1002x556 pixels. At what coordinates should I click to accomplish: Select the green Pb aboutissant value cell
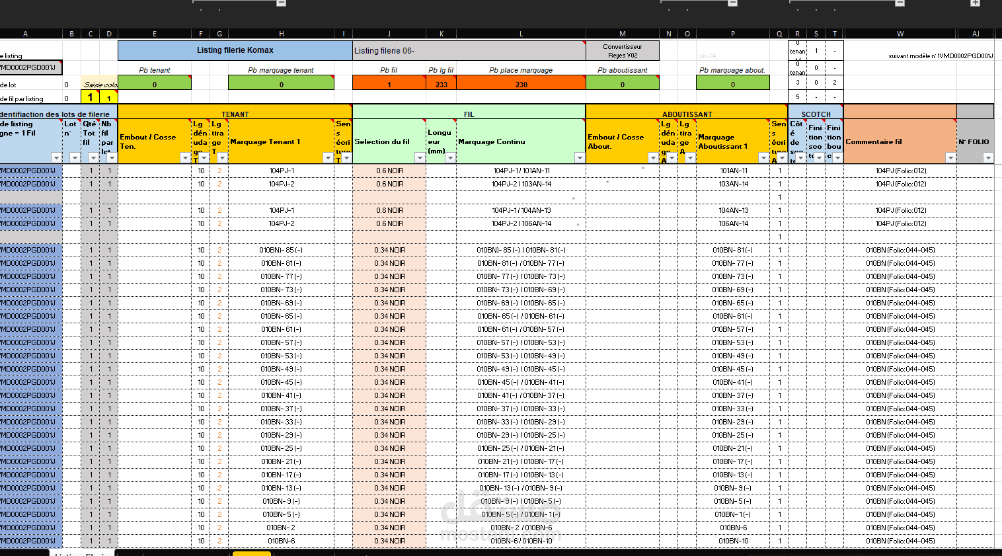[623, 83]
